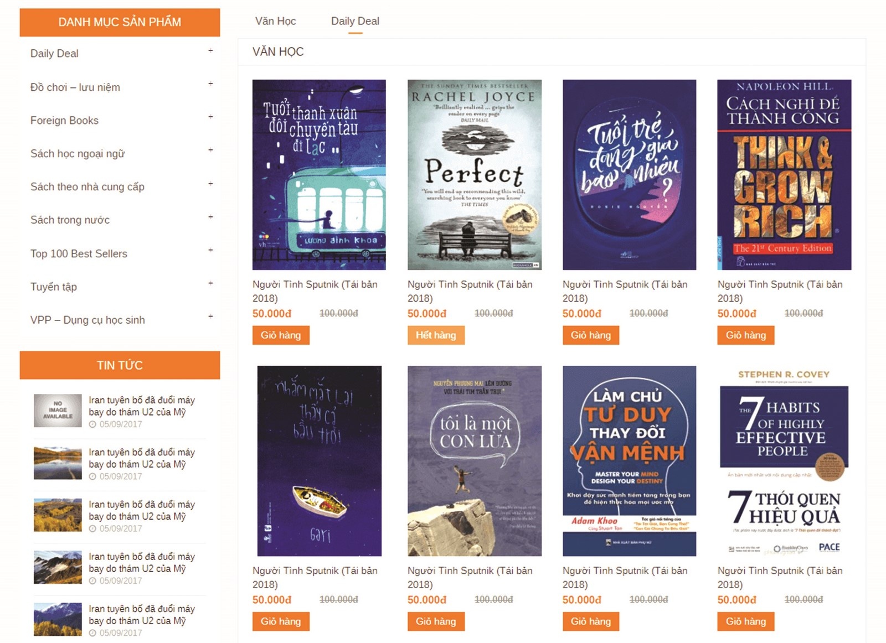Image resolution: width=886 pixels, height=643 pixels.
Task: Add Nhắm mắt lại thấy cả bầu trời to Giỏ hàng
Action: coord(281,621)
